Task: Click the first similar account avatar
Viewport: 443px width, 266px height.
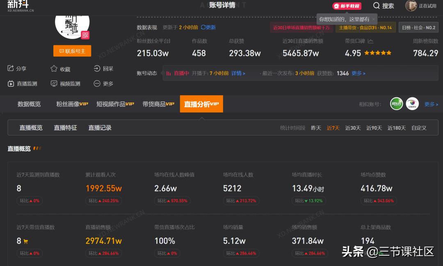Action: click(396, 104)
